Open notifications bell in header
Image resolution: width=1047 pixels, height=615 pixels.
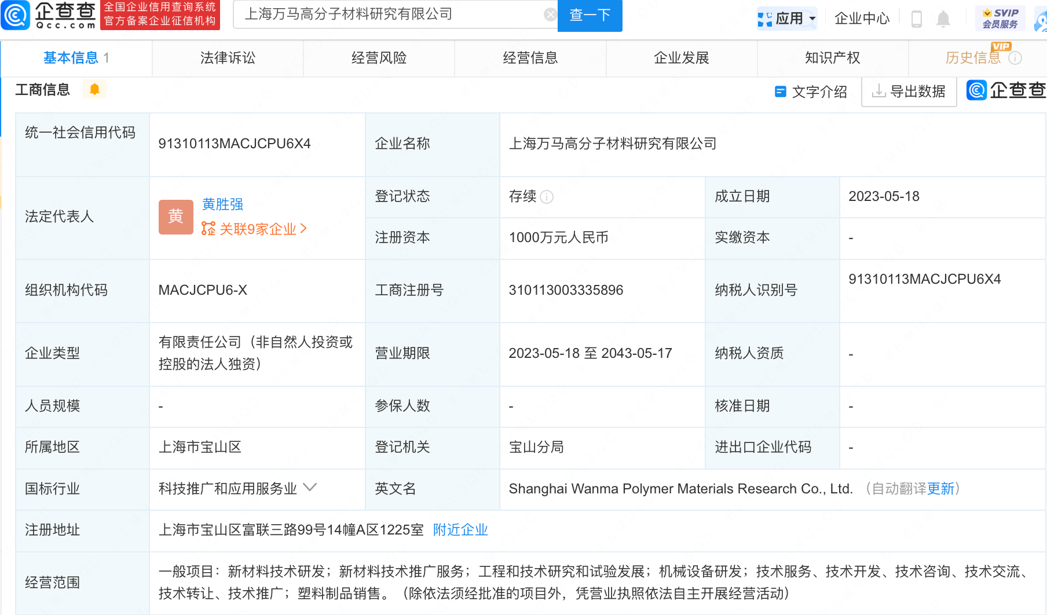(x=943, y=19)
